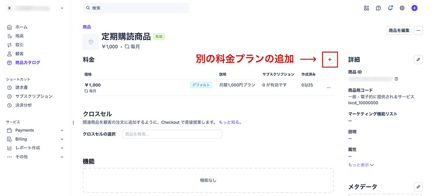Viewport: 434px width, 196px height.
Task: Focus the cross-sell 商品を検索 field
Action: pos(172,134)
